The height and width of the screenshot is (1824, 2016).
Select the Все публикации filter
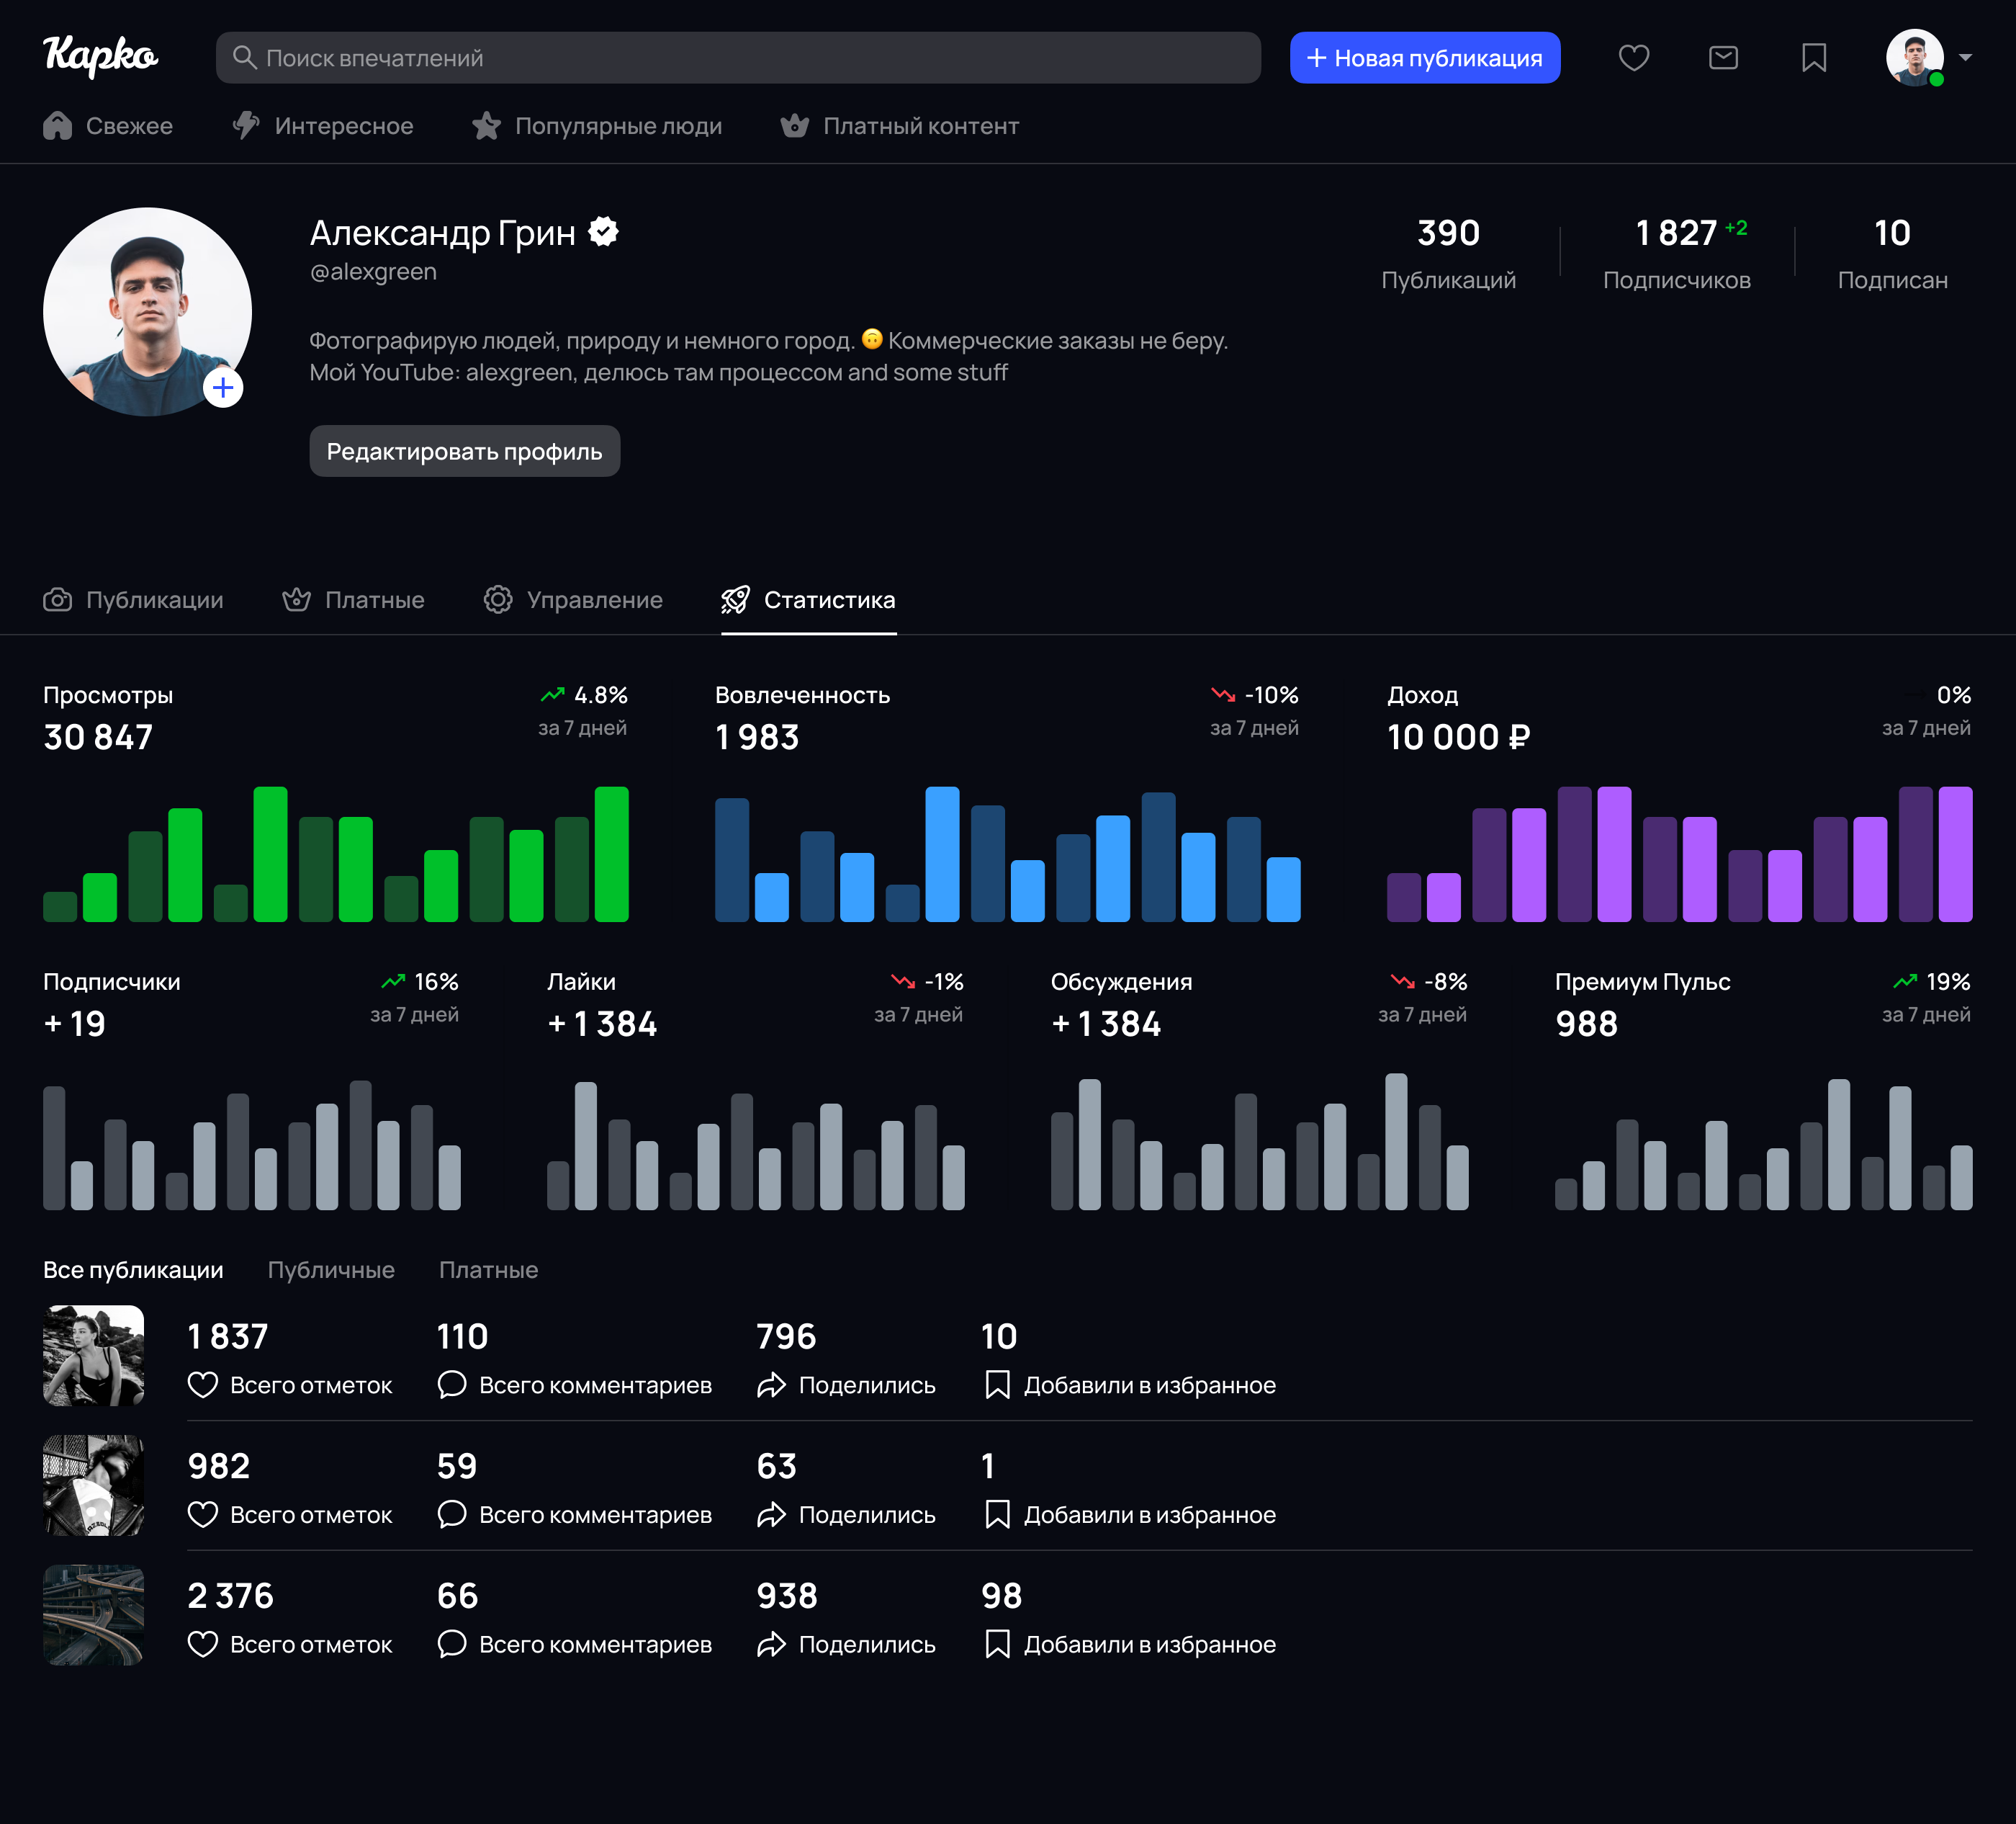[133, 1270]
